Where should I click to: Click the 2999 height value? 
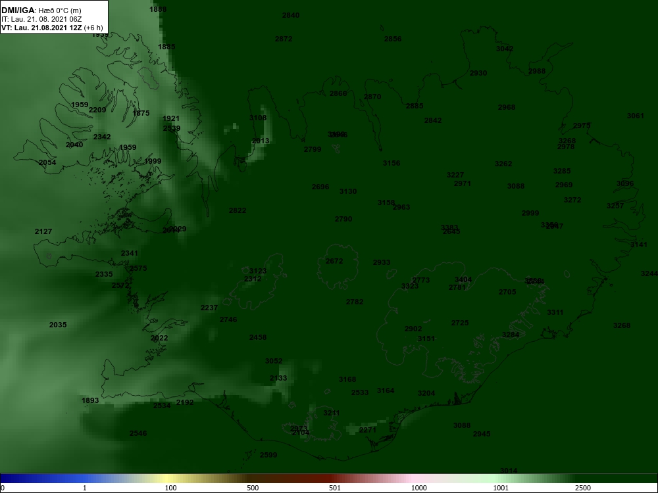530,213
